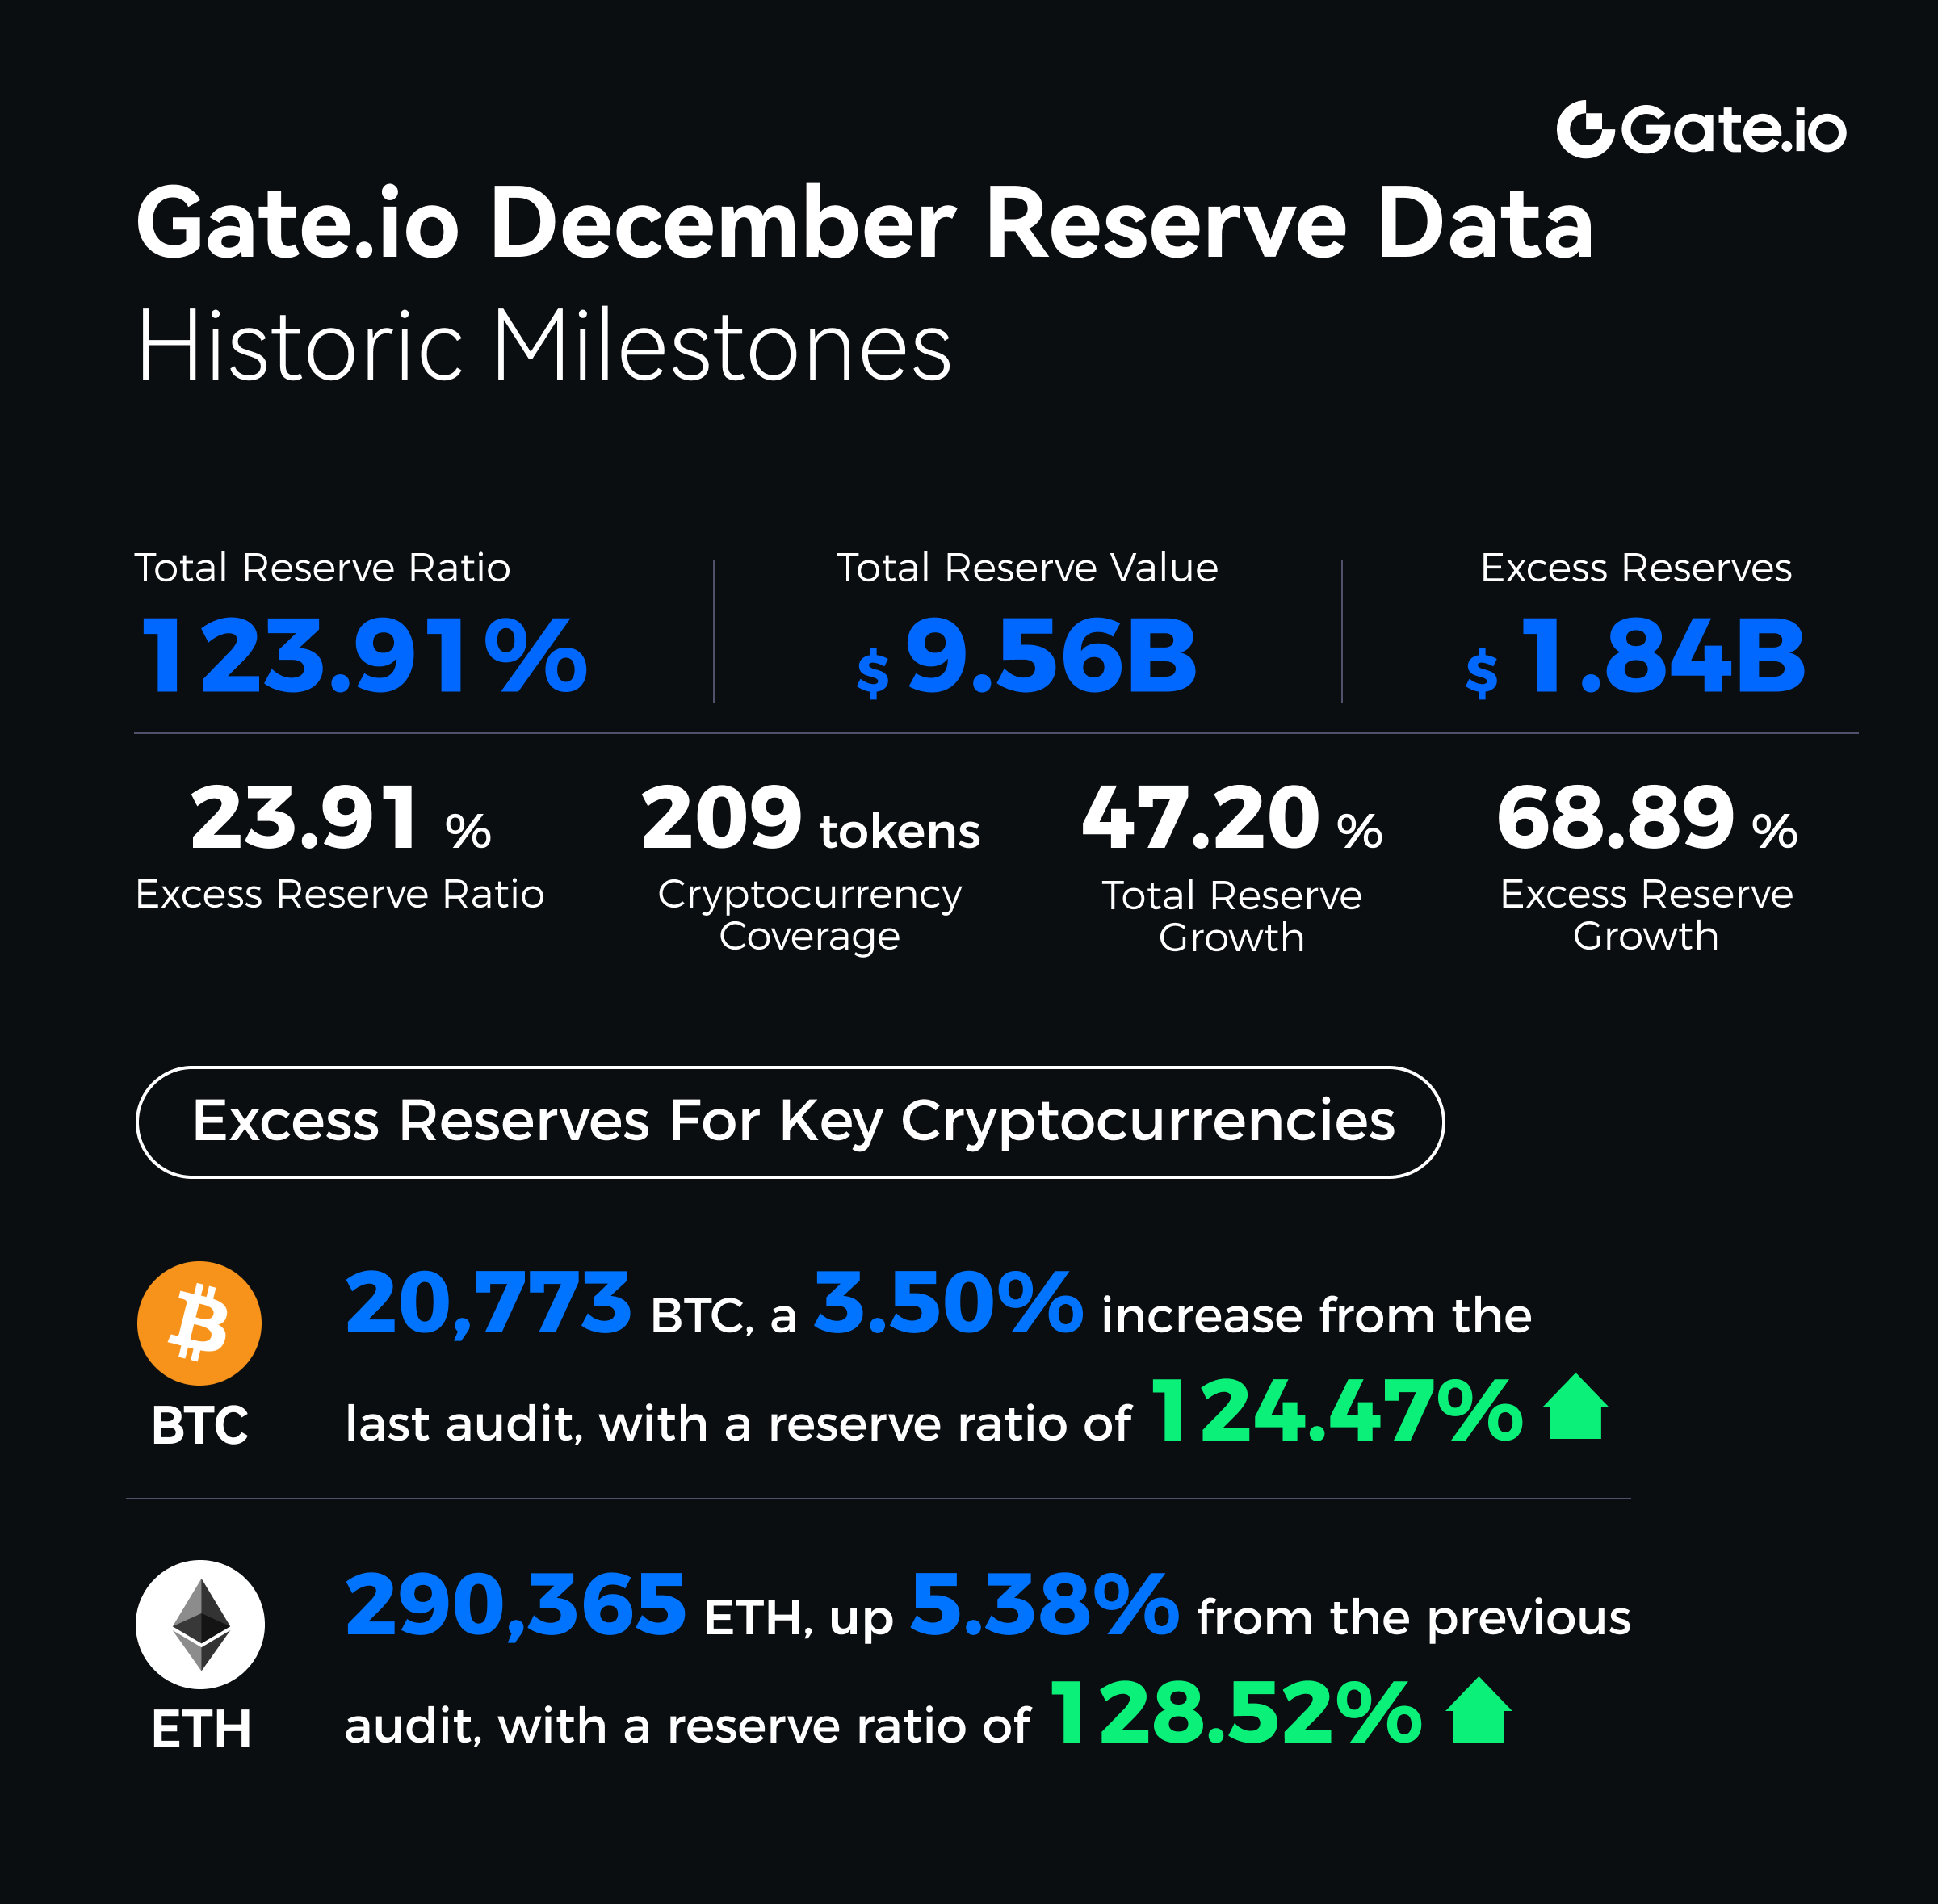1938x1904 pixels.
Task: Click the 23.91% Excess Reserve Ratio stat
Action: (340, 820)
